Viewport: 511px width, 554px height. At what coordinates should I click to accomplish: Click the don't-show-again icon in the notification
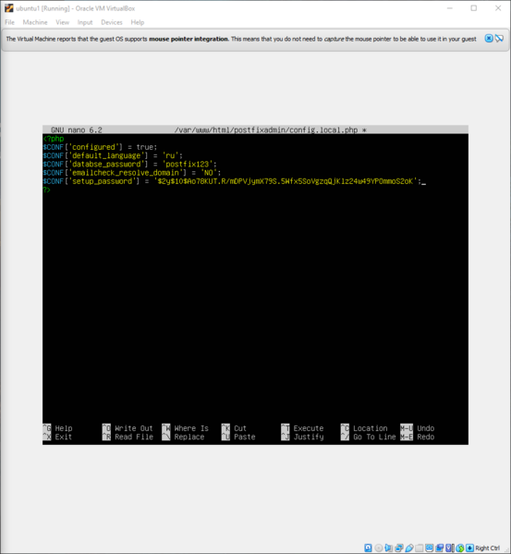click(x=499, y=39)
